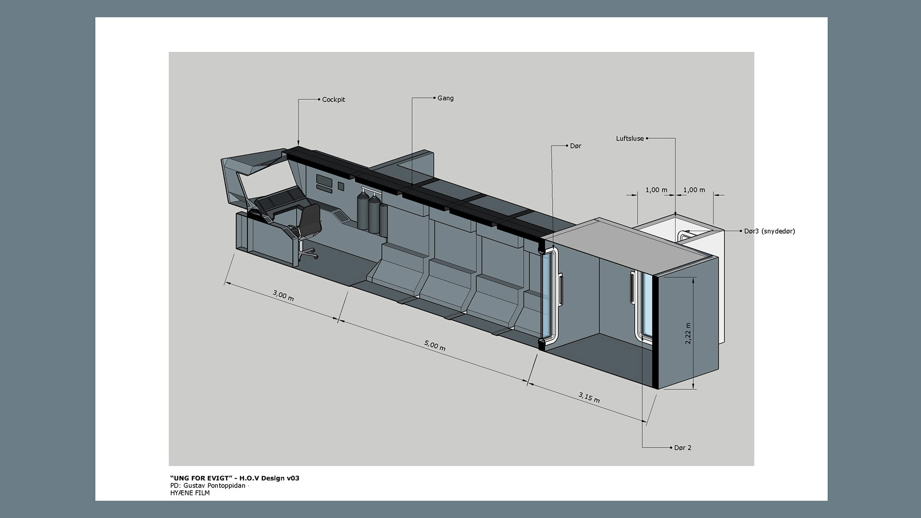The image size is (921, 518).
Task: Select the PD: Gustav Pontoppidan credit
Action: pyautogui.click(x=208, y=485)
